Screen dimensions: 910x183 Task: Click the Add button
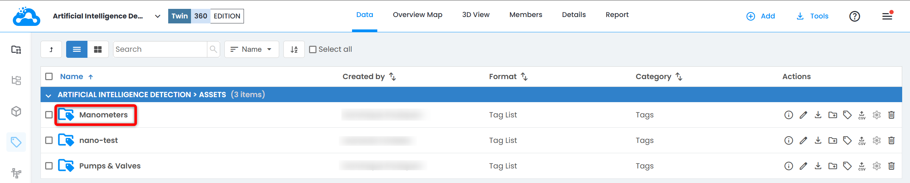pos(761,16)
